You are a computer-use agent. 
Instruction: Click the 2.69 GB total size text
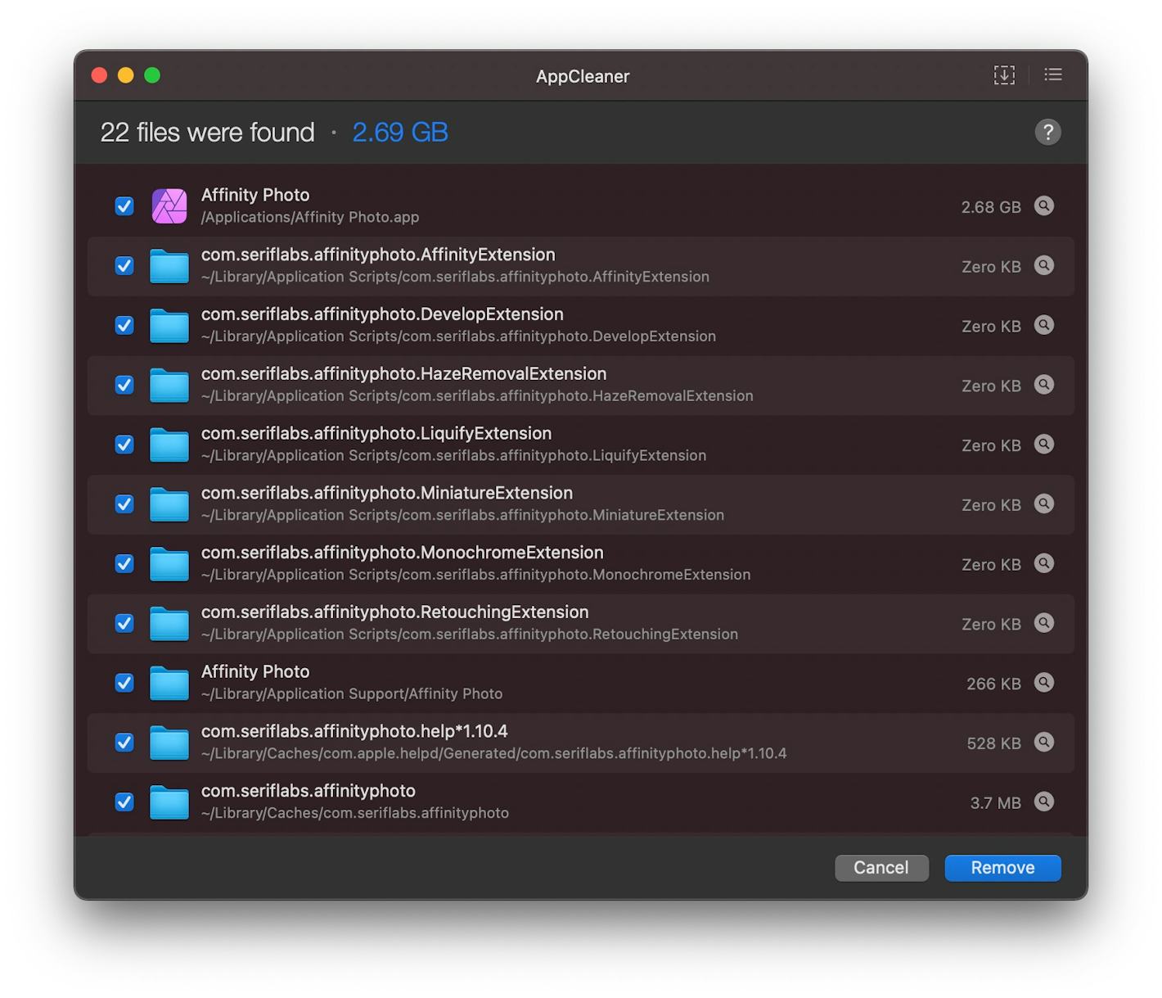[400, 132]
